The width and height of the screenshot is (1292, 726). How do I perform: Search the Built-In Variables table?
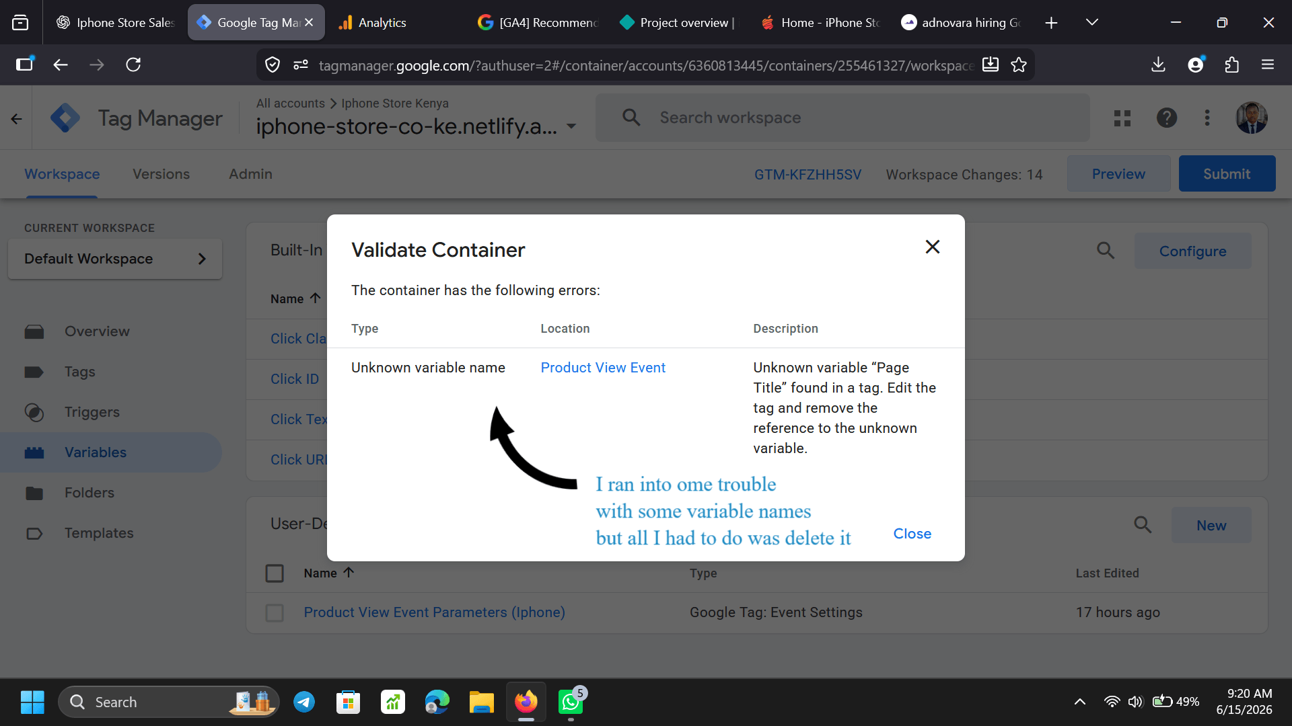1106,251
